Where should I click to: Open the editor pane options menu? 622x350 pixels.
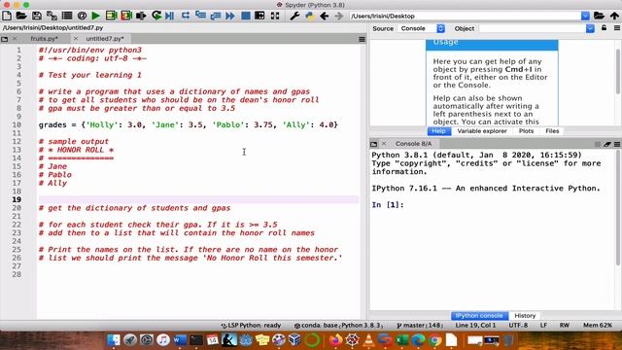point(362,39)
